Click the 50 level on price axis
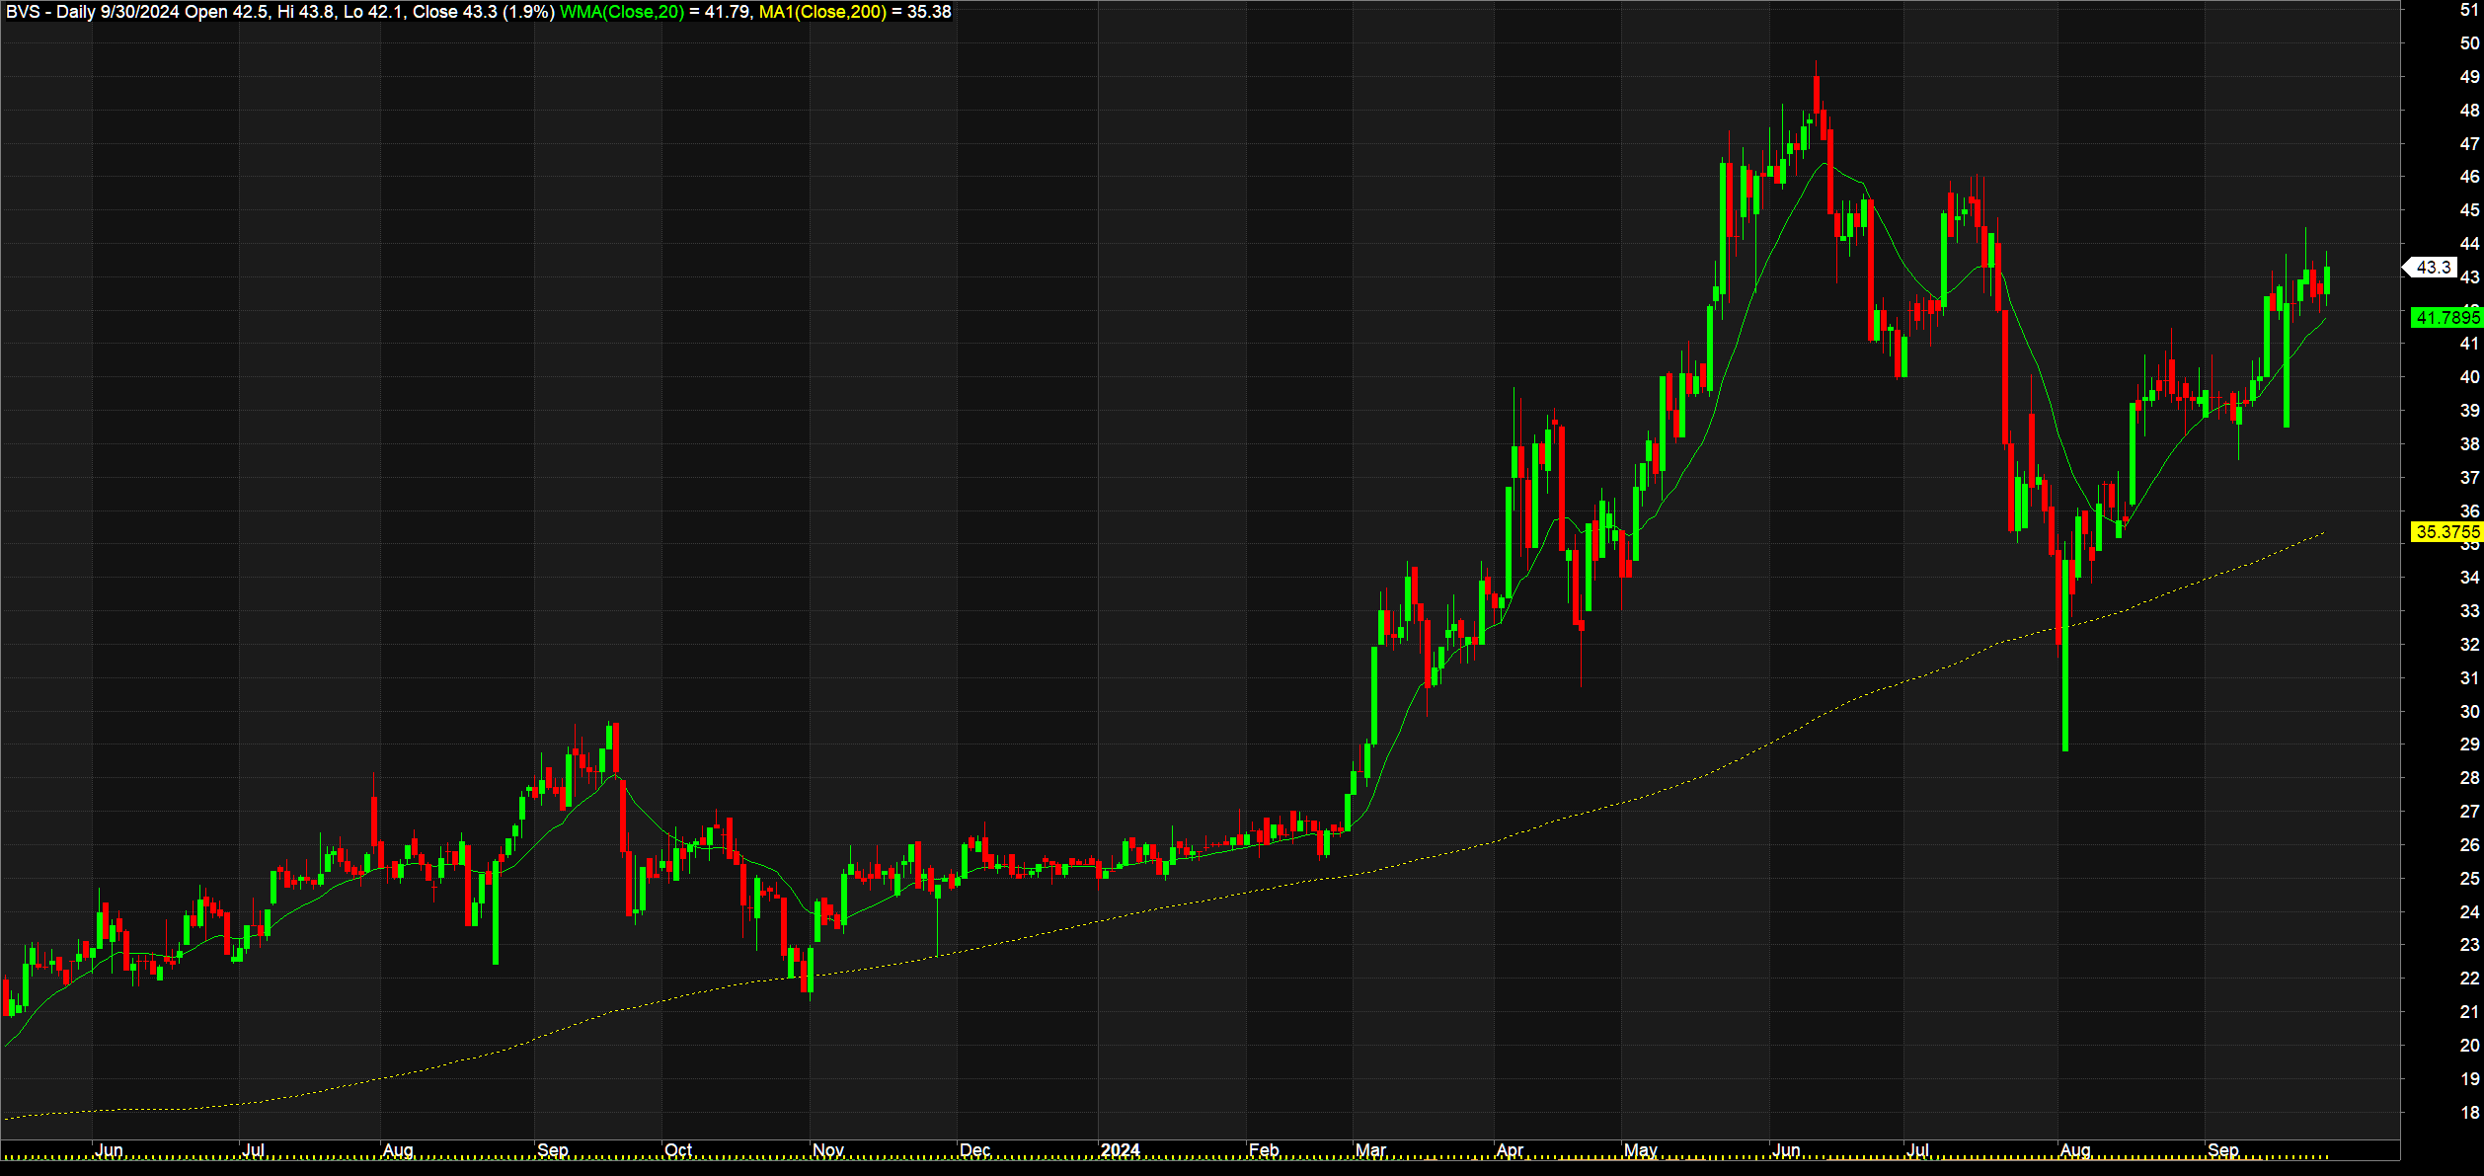The width and height of the screenshot is (2484, 1176). (x=2468, y=43)
